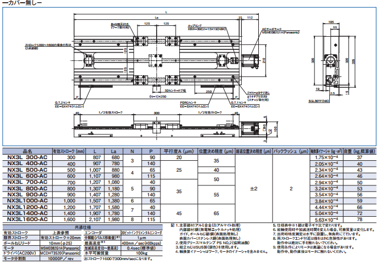Select the product name NX3L 300-AC

click(x=27, y=157)
